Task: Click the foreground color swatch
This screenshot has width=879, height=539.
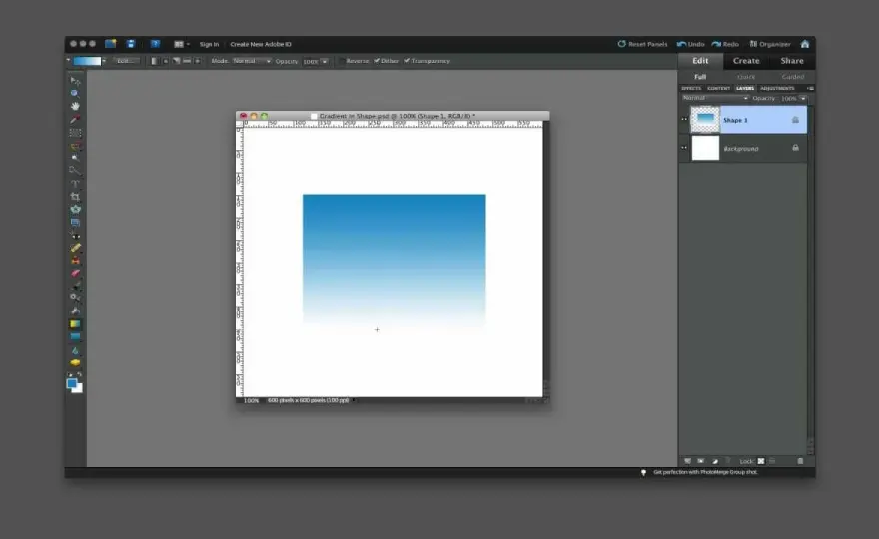Action: tap(72, 383)
